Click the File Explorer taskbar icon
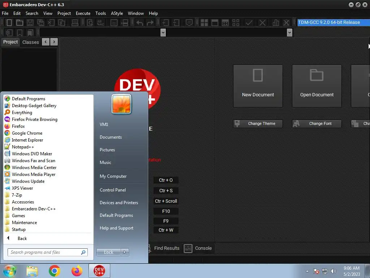This screenshot has height=278, width=370. (32, 271)
